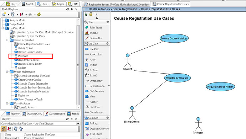Viewport: 246px width, 139px height.
Task: Activate the selection arrow pointer tool
Action: point(86,14)
